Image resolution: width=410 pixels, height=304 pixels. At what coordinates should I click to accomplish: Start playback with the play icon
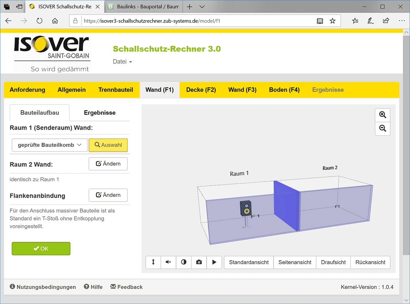214,262
